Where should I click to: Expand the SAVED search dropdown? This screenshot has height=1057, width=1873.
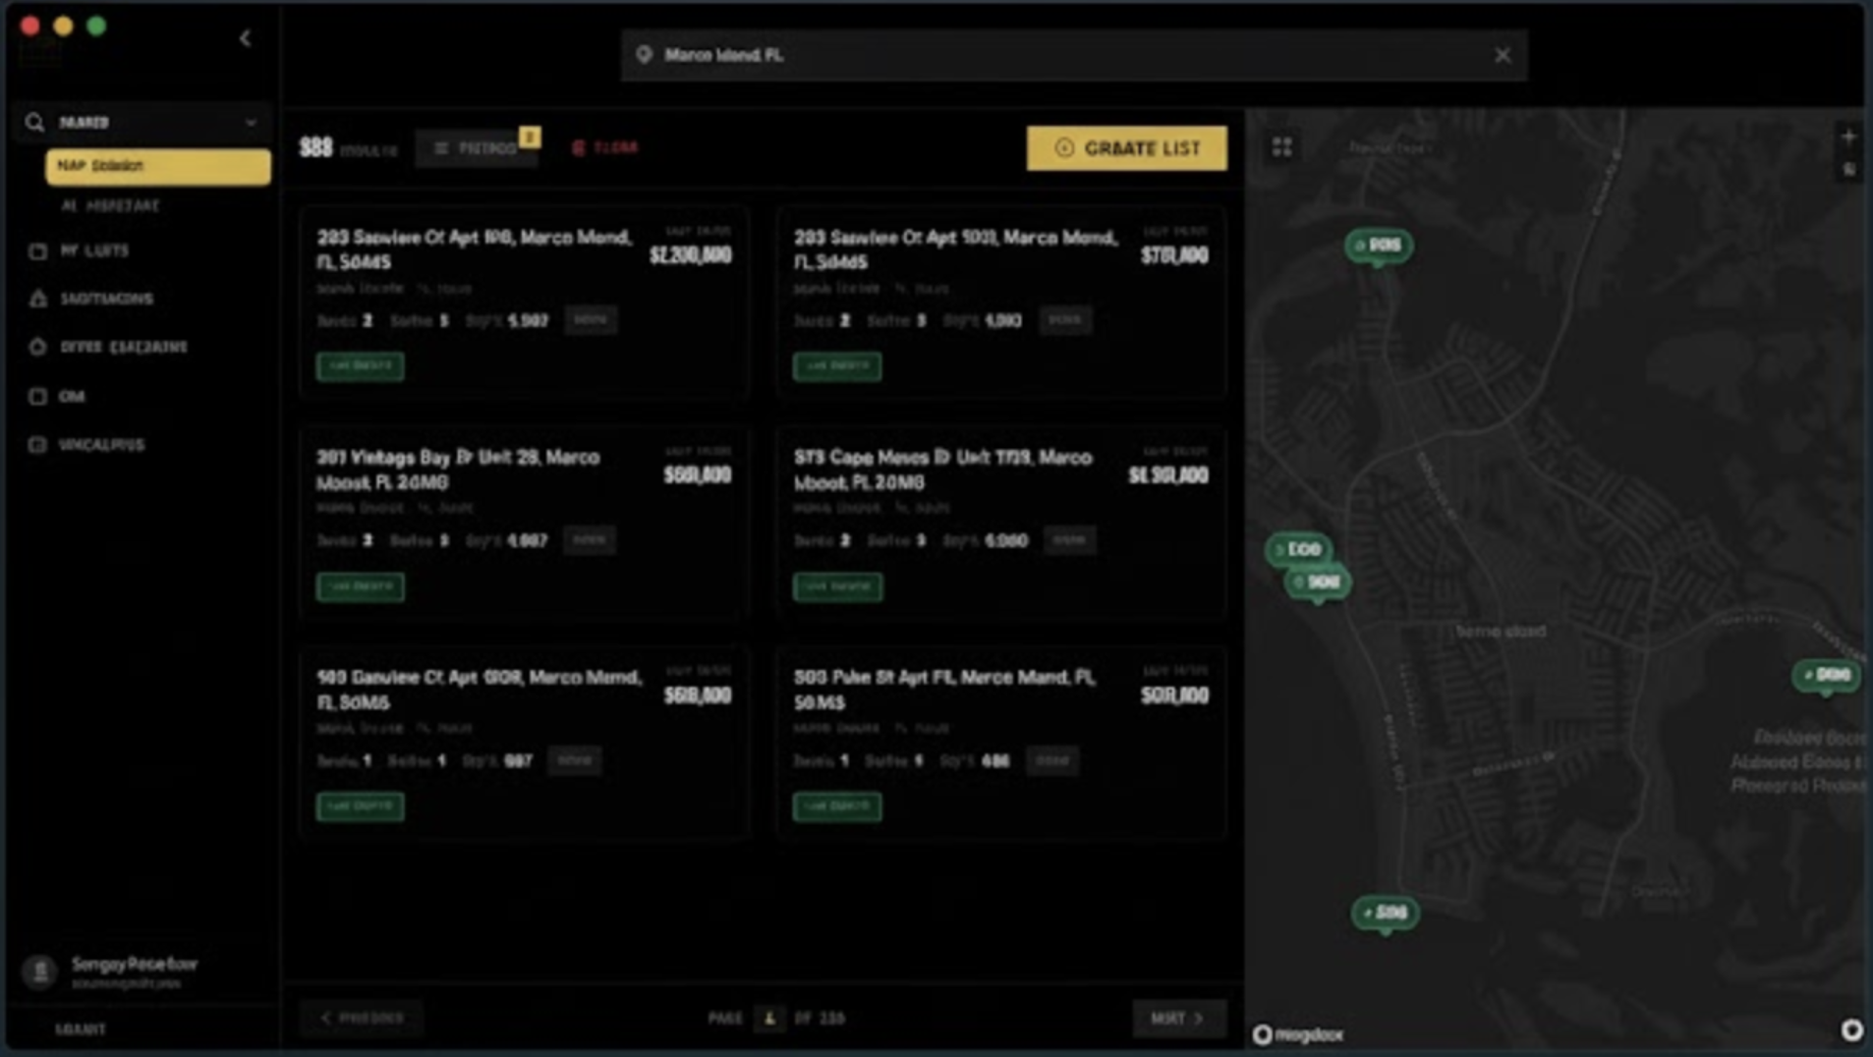253,122
